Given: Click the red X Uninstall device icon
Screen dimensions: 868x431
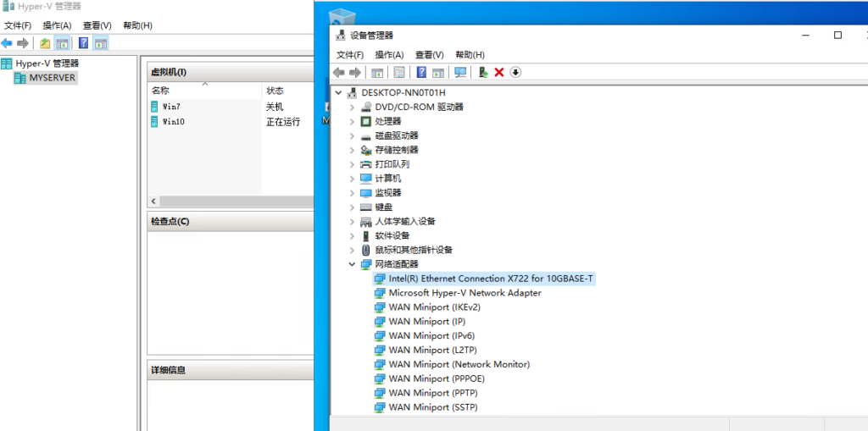Looking at the screenshot, I should [x=498, y=73].
